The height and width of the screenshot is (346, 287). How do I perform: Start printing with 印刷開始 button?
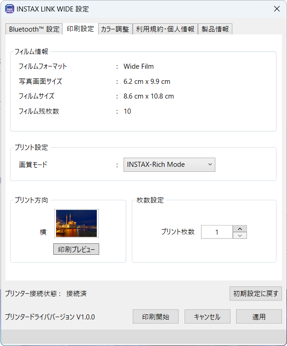click(x=156, y=317)
